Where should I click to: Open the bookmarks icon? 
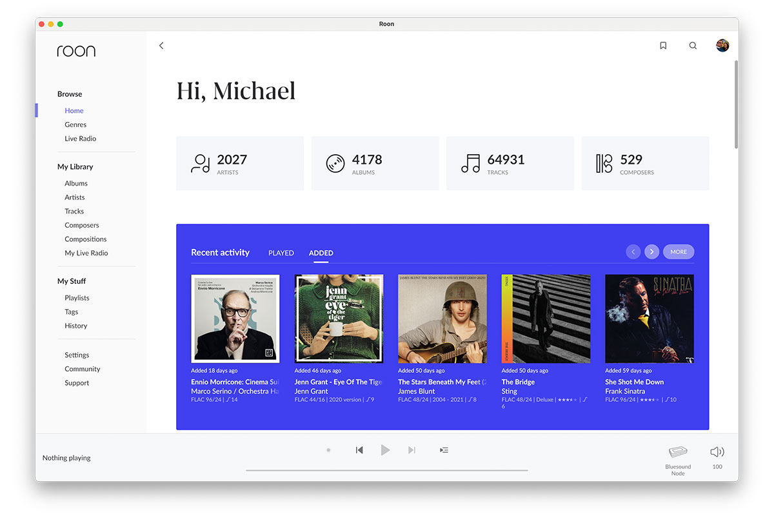click(663, 46)
